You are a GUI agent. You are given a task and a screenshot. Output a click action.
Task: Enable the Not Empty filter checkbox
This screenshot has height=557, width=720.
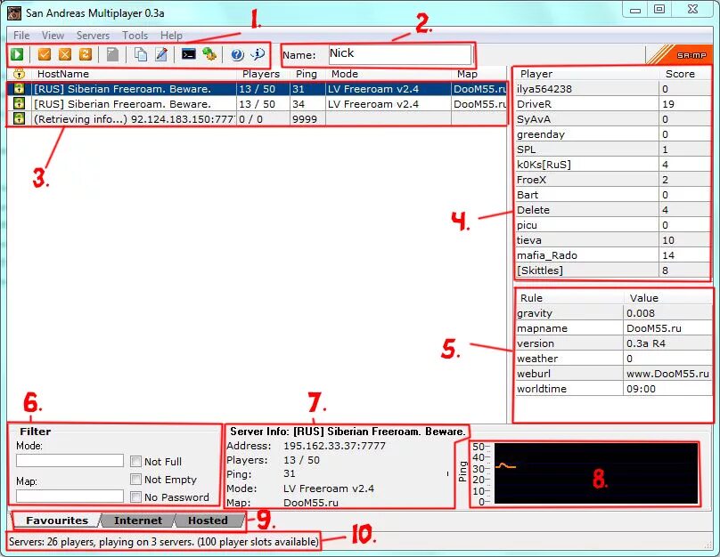pyautogui.click(x=136, y=479)
